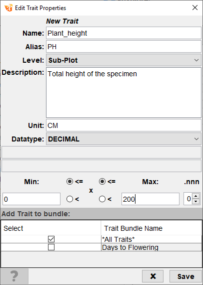Increase decimal places with up arrow
The width and height of the screenshot is (203, 285).
click(x=195, y=196)
